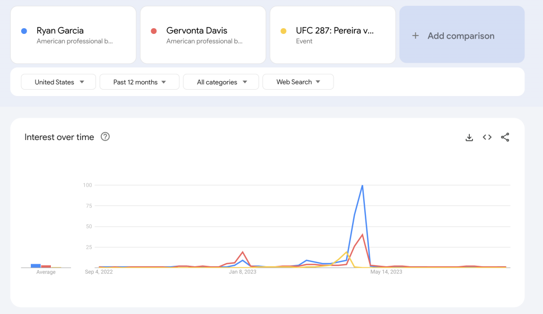Expand the Past 12 months time filter
This screenshot has height=314, width=543.
tap(139, 82)
